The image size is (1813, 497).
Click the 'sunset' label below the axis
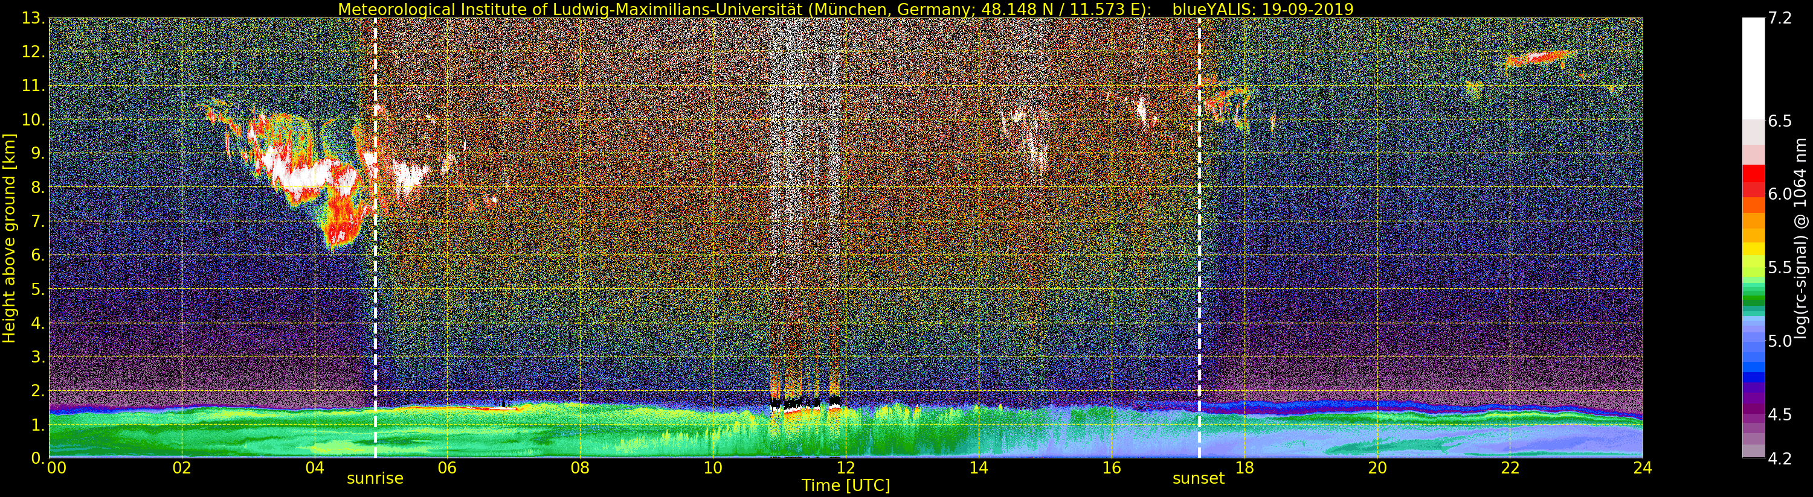click(x=1199, y=479)
